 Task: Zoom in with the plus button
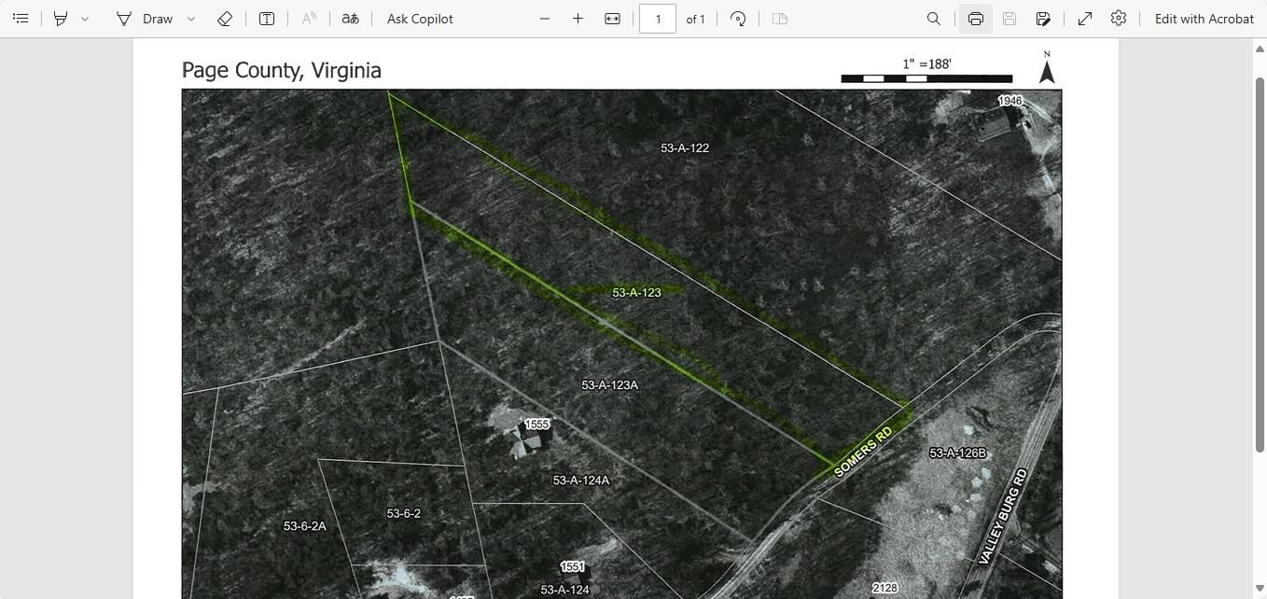(578, 19)
